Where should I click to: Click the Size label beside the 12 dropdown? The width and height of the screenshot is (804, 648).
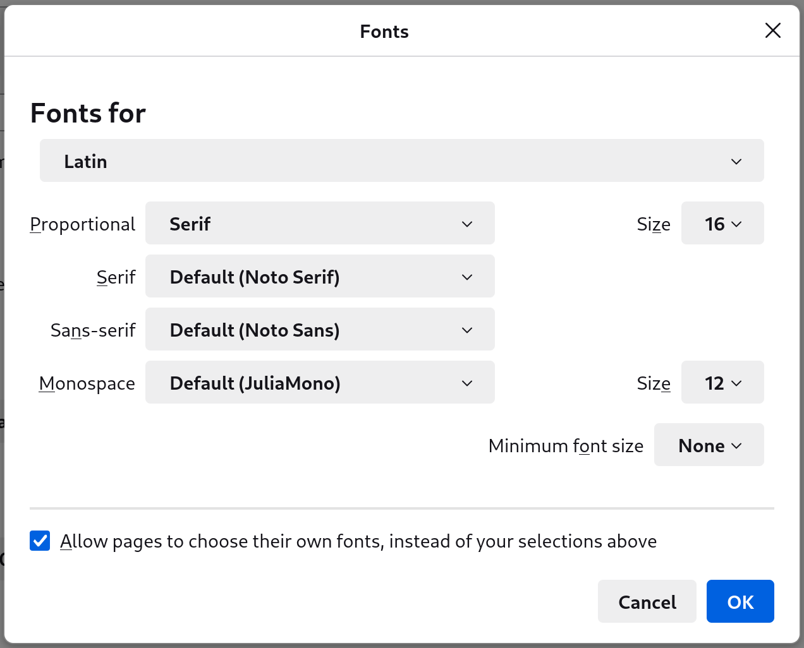pyautogui.click(x=654, y=383)
